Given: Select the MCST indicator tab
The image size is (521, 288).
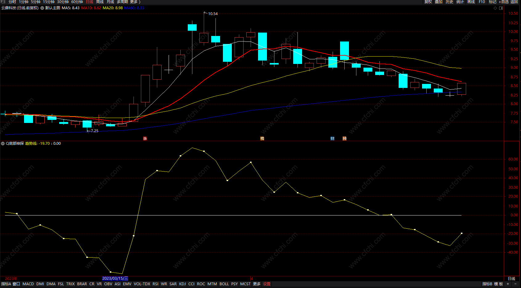Looking at the screenshot, I should click(245, 284).
